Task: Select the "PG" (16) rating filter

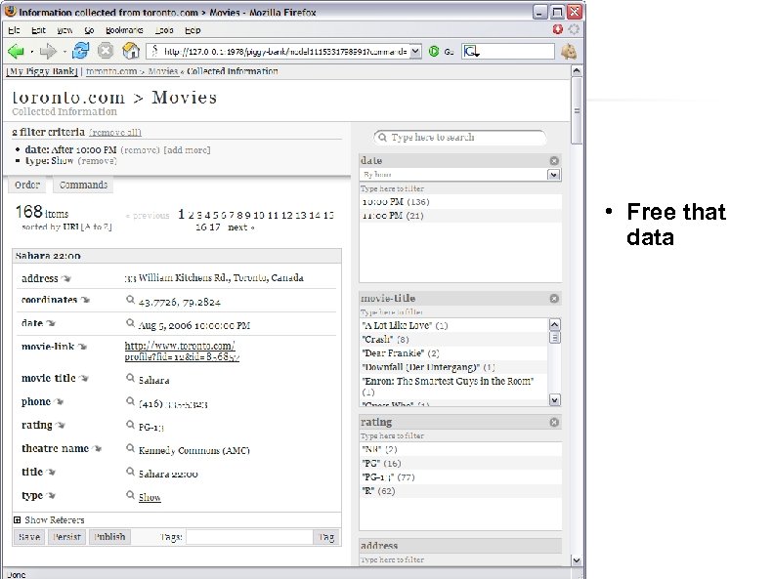Action: [460, 464]
